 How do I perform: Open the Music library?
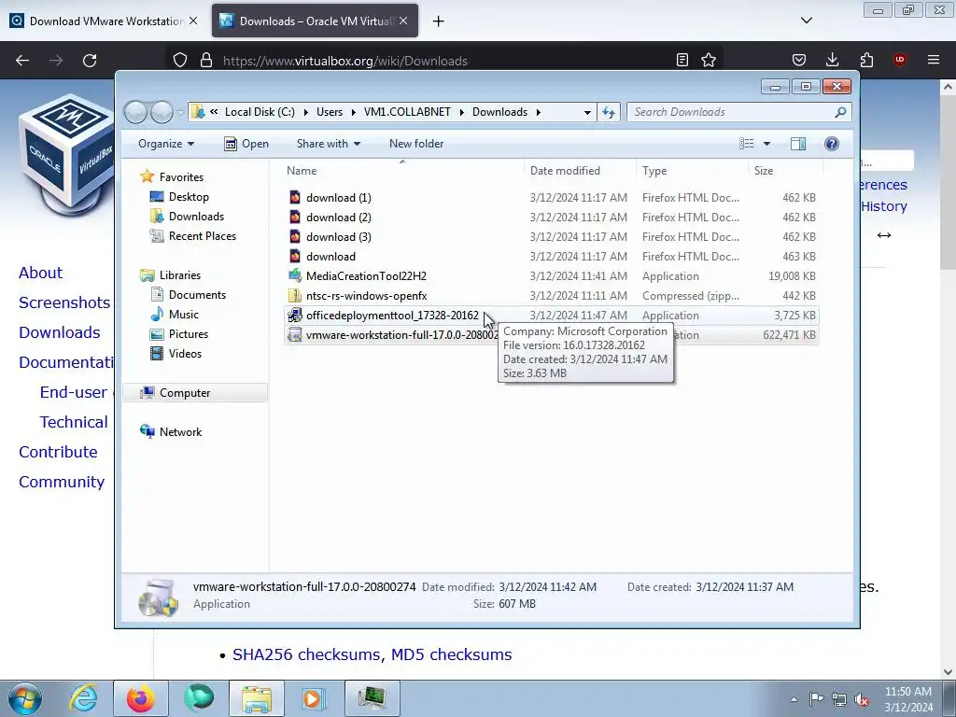184,314
